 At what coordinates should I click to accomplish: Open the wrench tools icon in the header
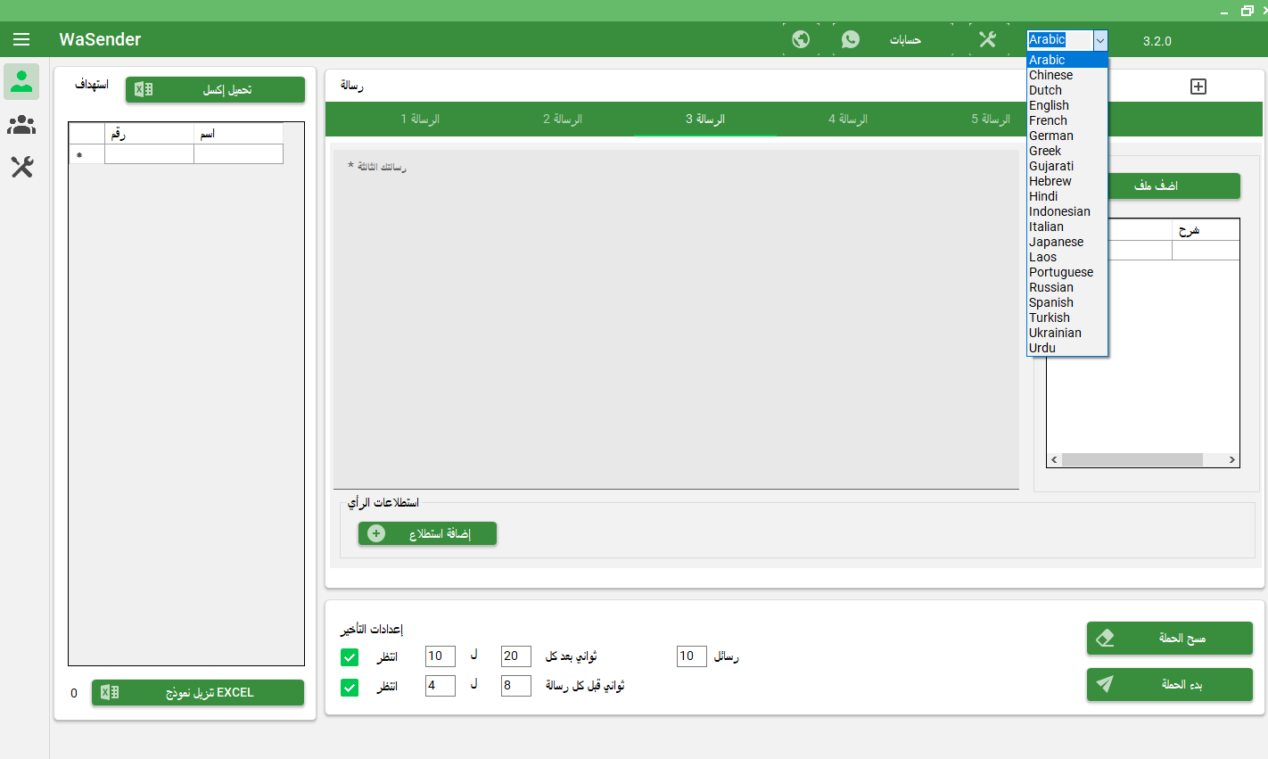pyautogui.click(x=987, y=39)
